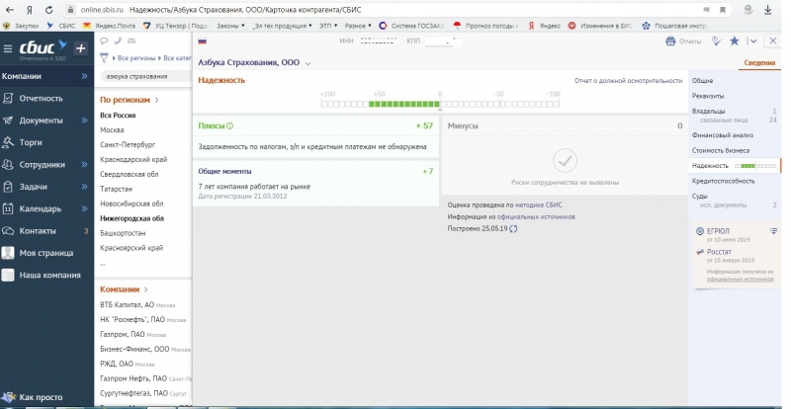The width and height of the screenshot is (791, 409).
Task: Refresh the Построено 25.05.19 rating icon
Action: click(513, 229)
